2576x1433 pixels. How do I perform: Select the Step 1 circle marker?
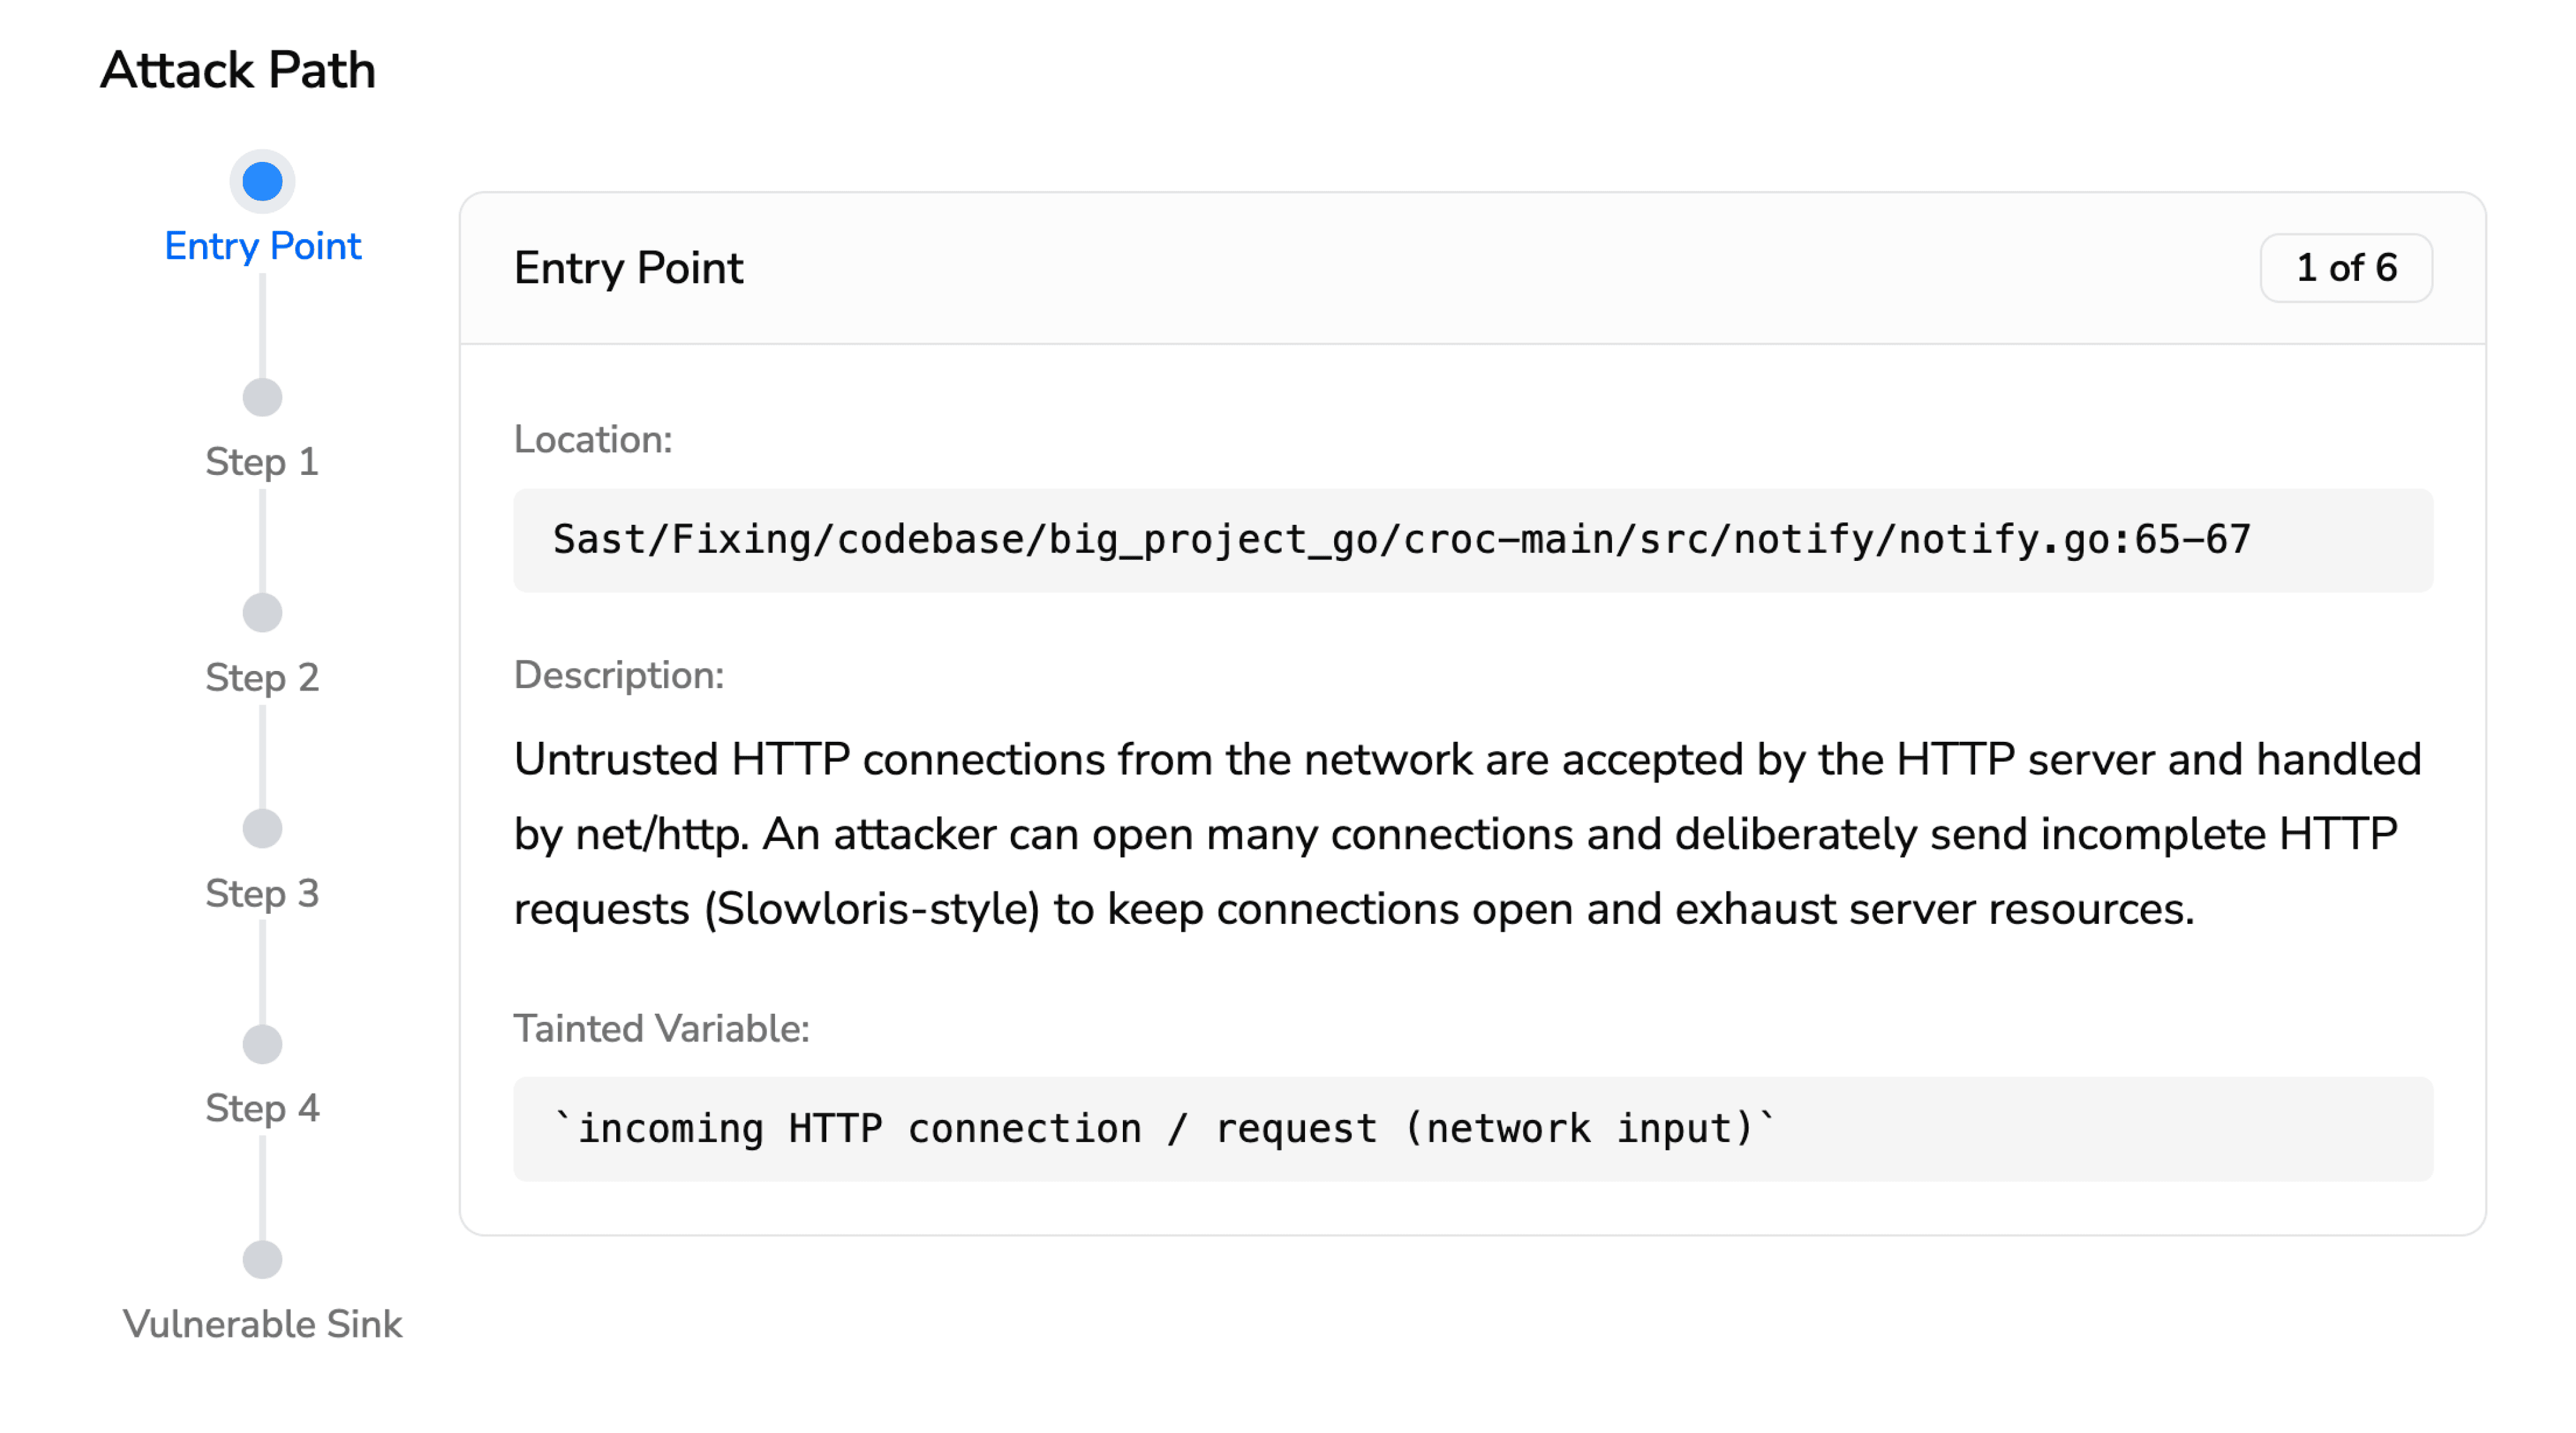[262, 398]
